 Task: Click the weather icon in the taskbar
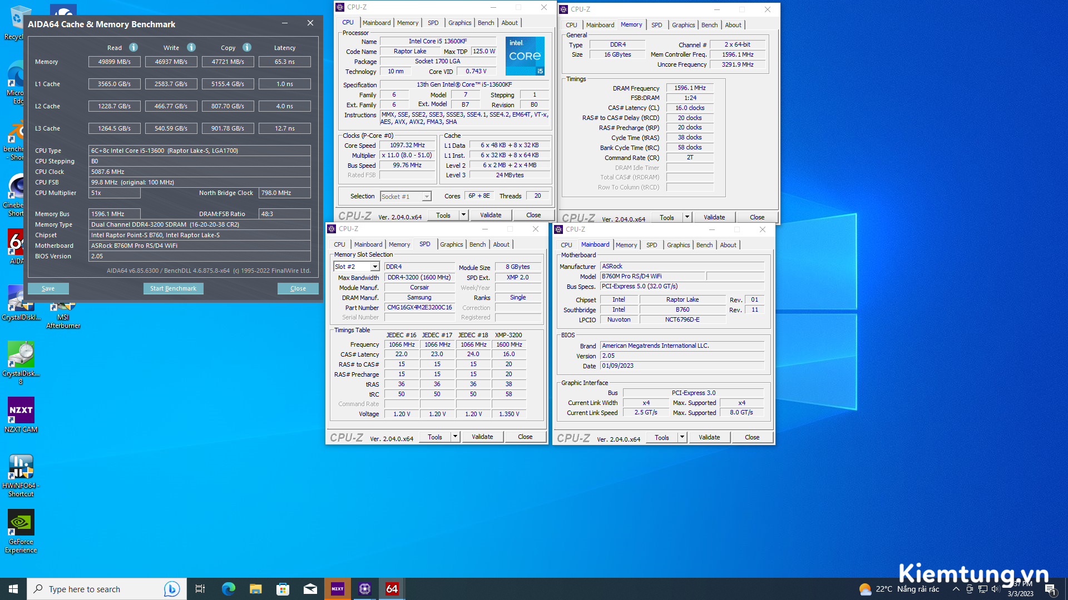[865, 589]
